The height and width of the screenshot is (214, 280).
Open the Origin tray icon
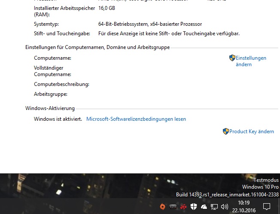pos(162,207)
